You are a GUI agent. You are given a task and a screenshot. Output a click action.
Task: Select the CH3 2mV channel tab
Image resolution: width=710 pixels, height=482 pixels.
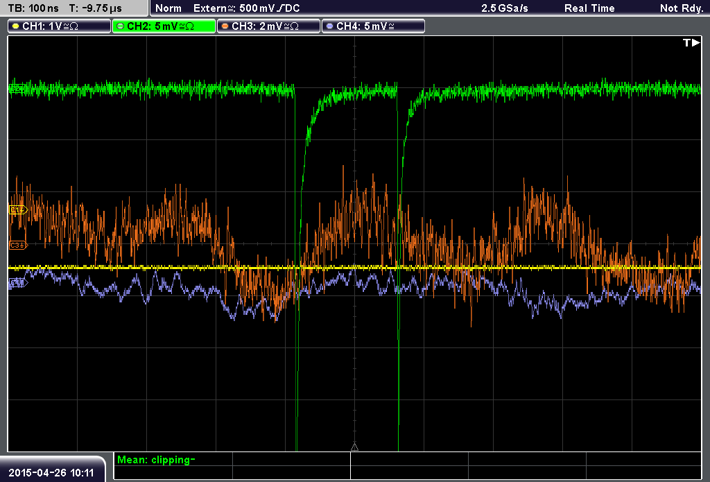(268, 26)
